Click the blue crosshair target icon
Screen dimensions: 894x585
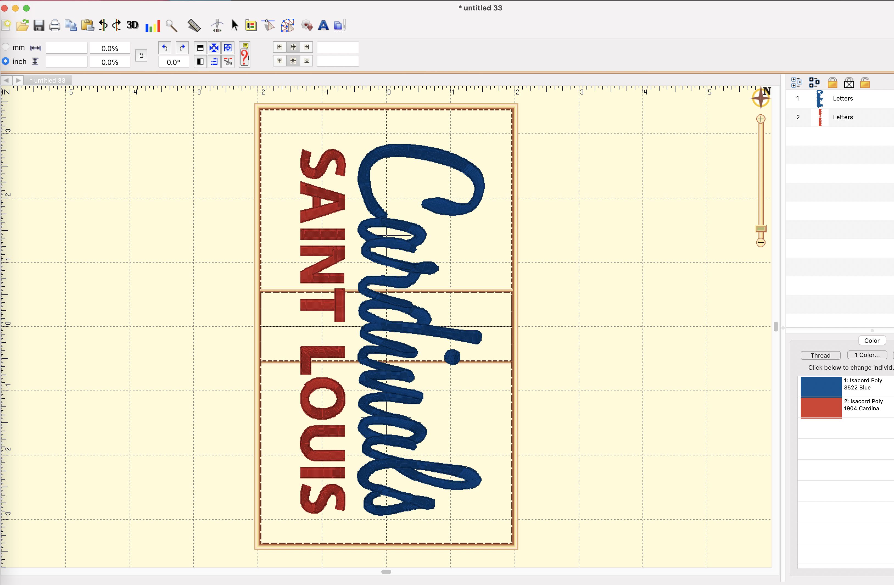click(x=228, y=48)
